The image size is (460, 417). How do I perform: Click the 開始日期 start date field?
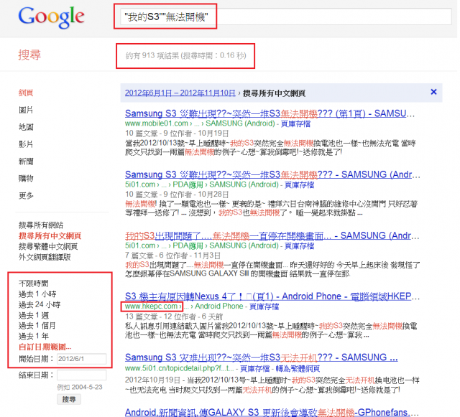[81, 359]
